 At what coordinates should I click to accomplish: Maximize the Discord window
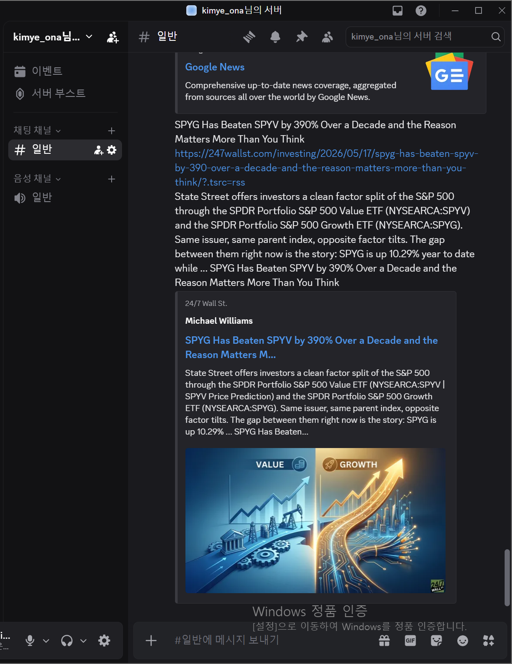479,10
